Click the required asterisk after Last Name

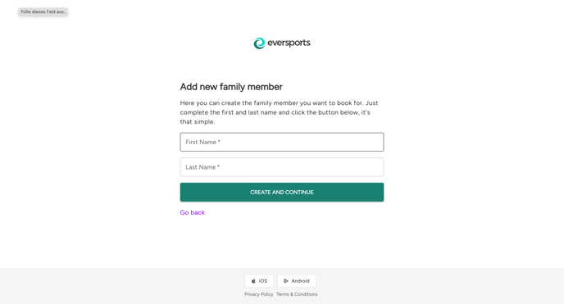218,166
